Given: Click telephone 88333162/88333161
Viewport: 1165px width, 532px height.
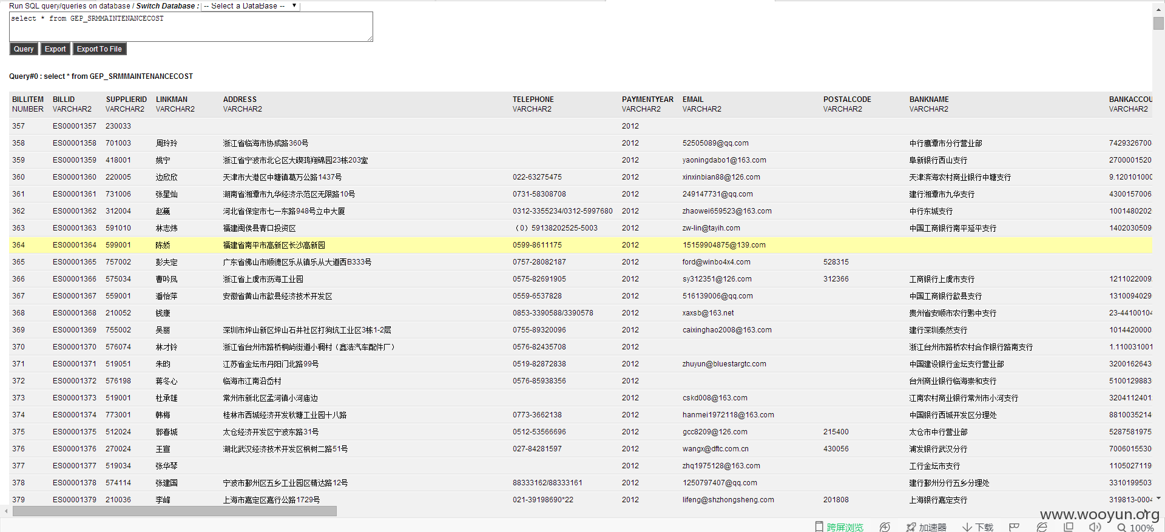Looking at the screenshot, I should tap(547, 483).
